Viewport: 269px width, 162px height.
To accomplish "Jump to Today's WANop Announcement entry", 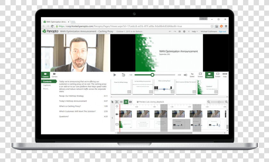I will pyautogui.click(x=83, y=101).
